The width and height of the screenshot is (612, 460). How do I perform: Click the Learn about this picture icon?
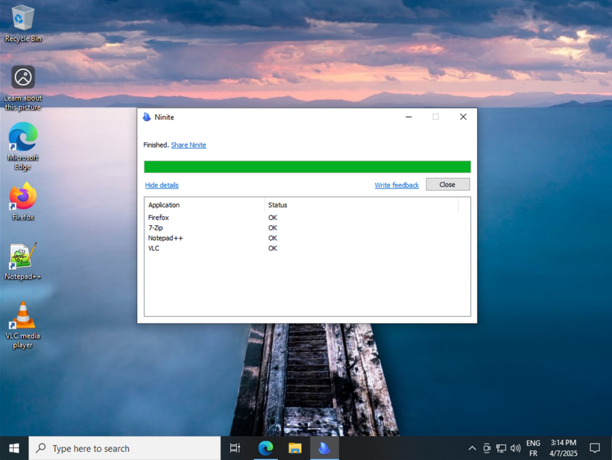click(23, 78)
